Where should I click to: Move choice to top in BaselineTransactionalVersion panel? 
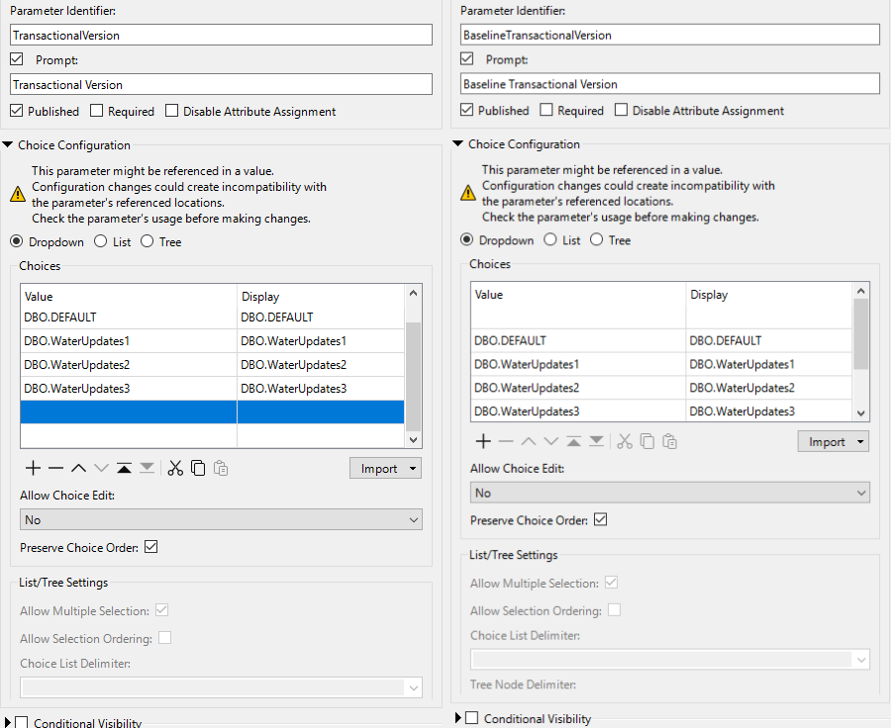tap(573, 441)
